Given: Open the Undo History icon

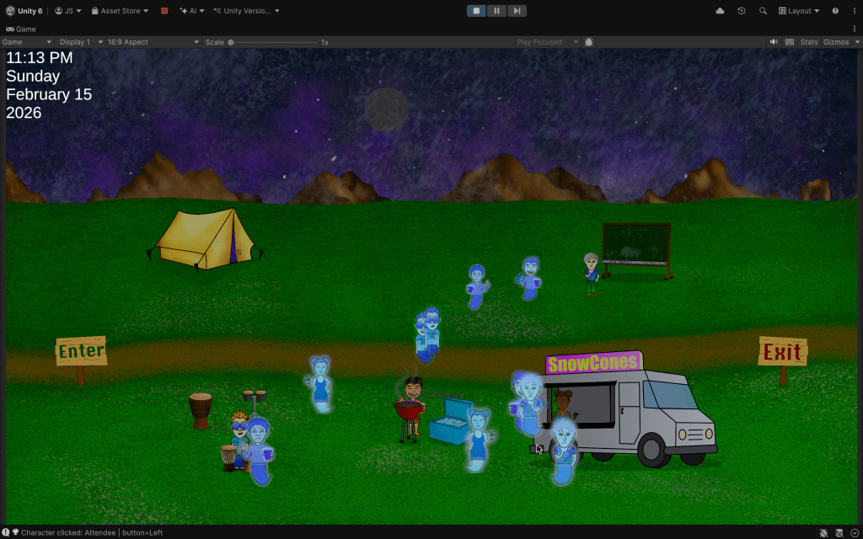Looking at the screenshot, I should [x=742, y=11].
